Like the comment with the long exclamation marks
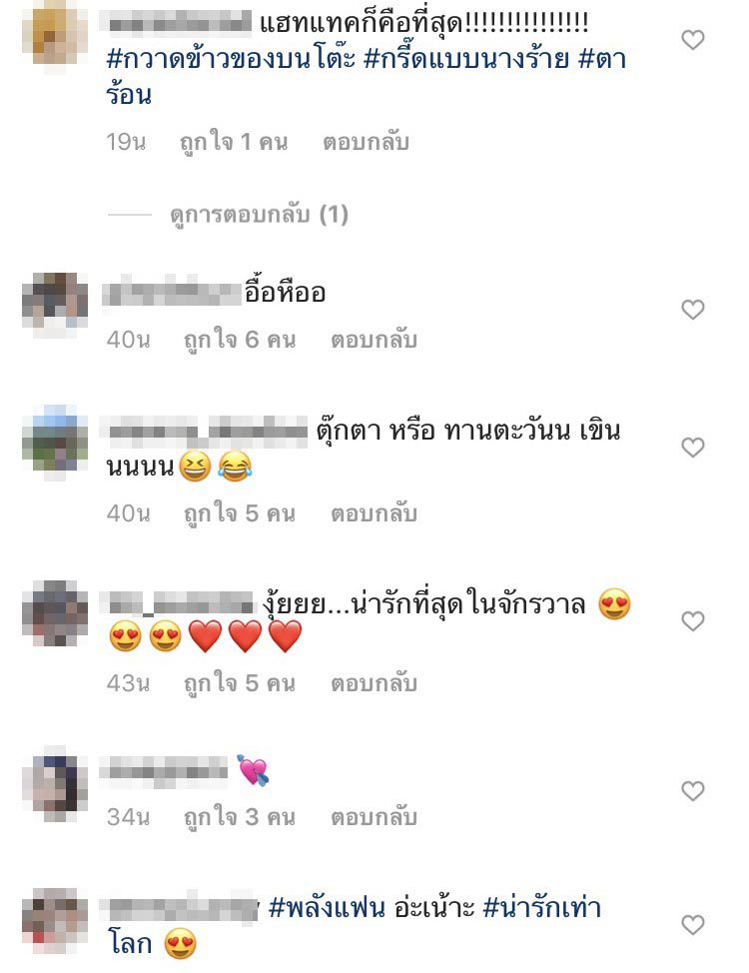749x973 pixels. (692, 40)
